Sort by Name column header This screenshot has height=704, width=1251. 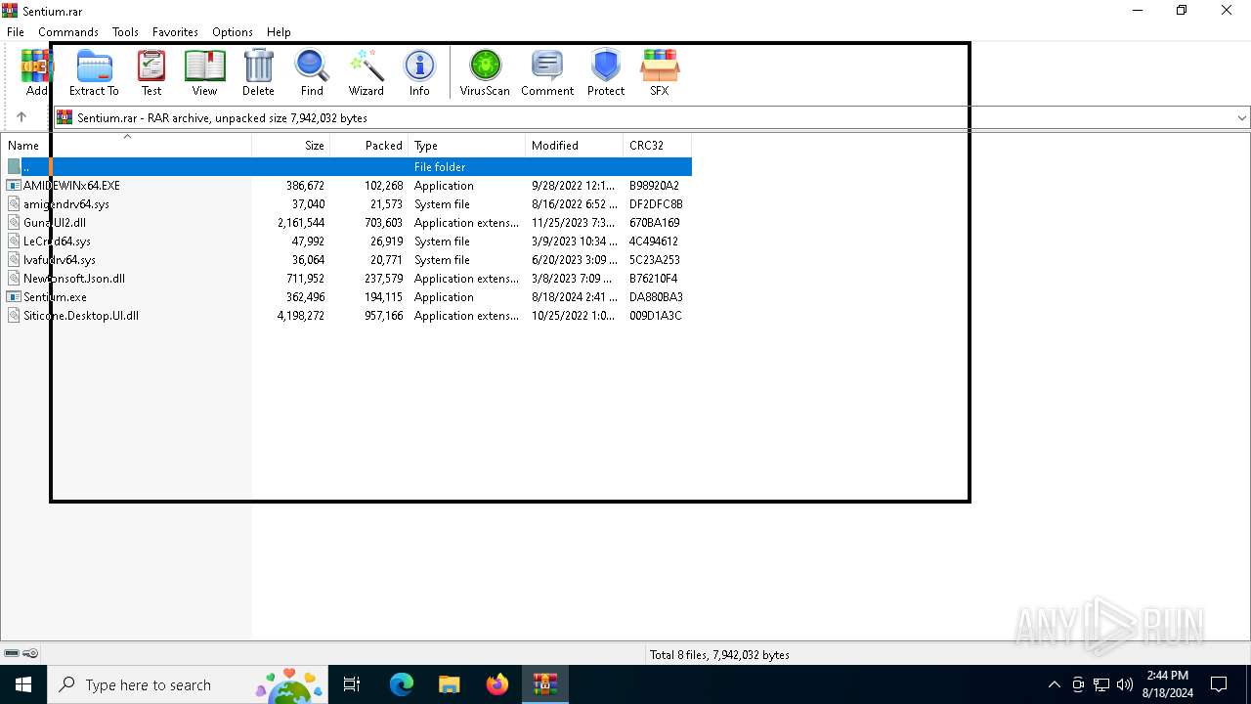click(126, 145)
